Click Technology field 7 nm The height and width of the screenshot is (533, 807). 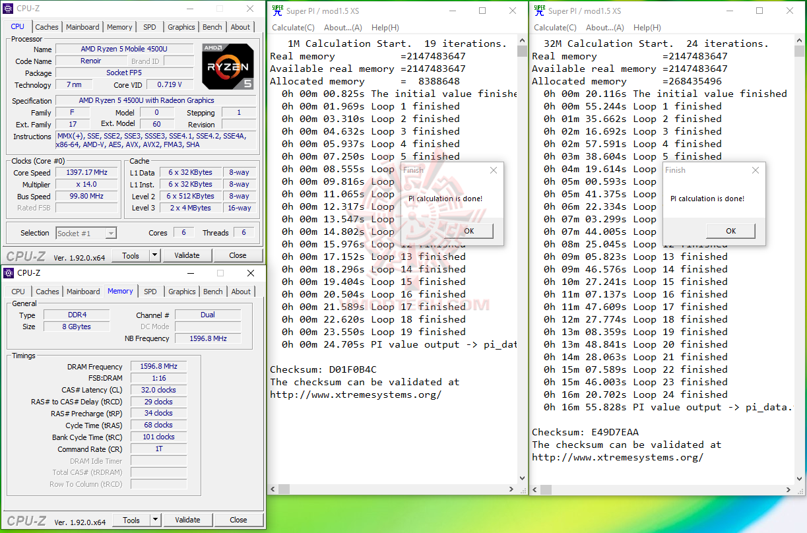pos(74,85)
